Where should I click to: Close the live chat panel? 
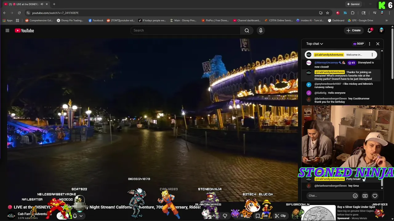[378, 44]
